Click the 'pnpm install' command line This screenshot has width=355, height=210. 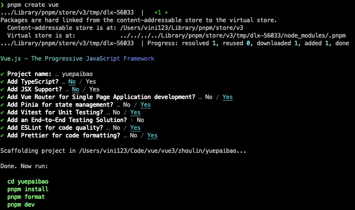tap(28, 189)
